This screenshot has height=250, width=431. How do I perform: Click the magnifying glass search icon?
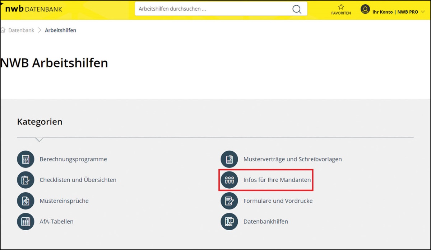coord(297,9)
